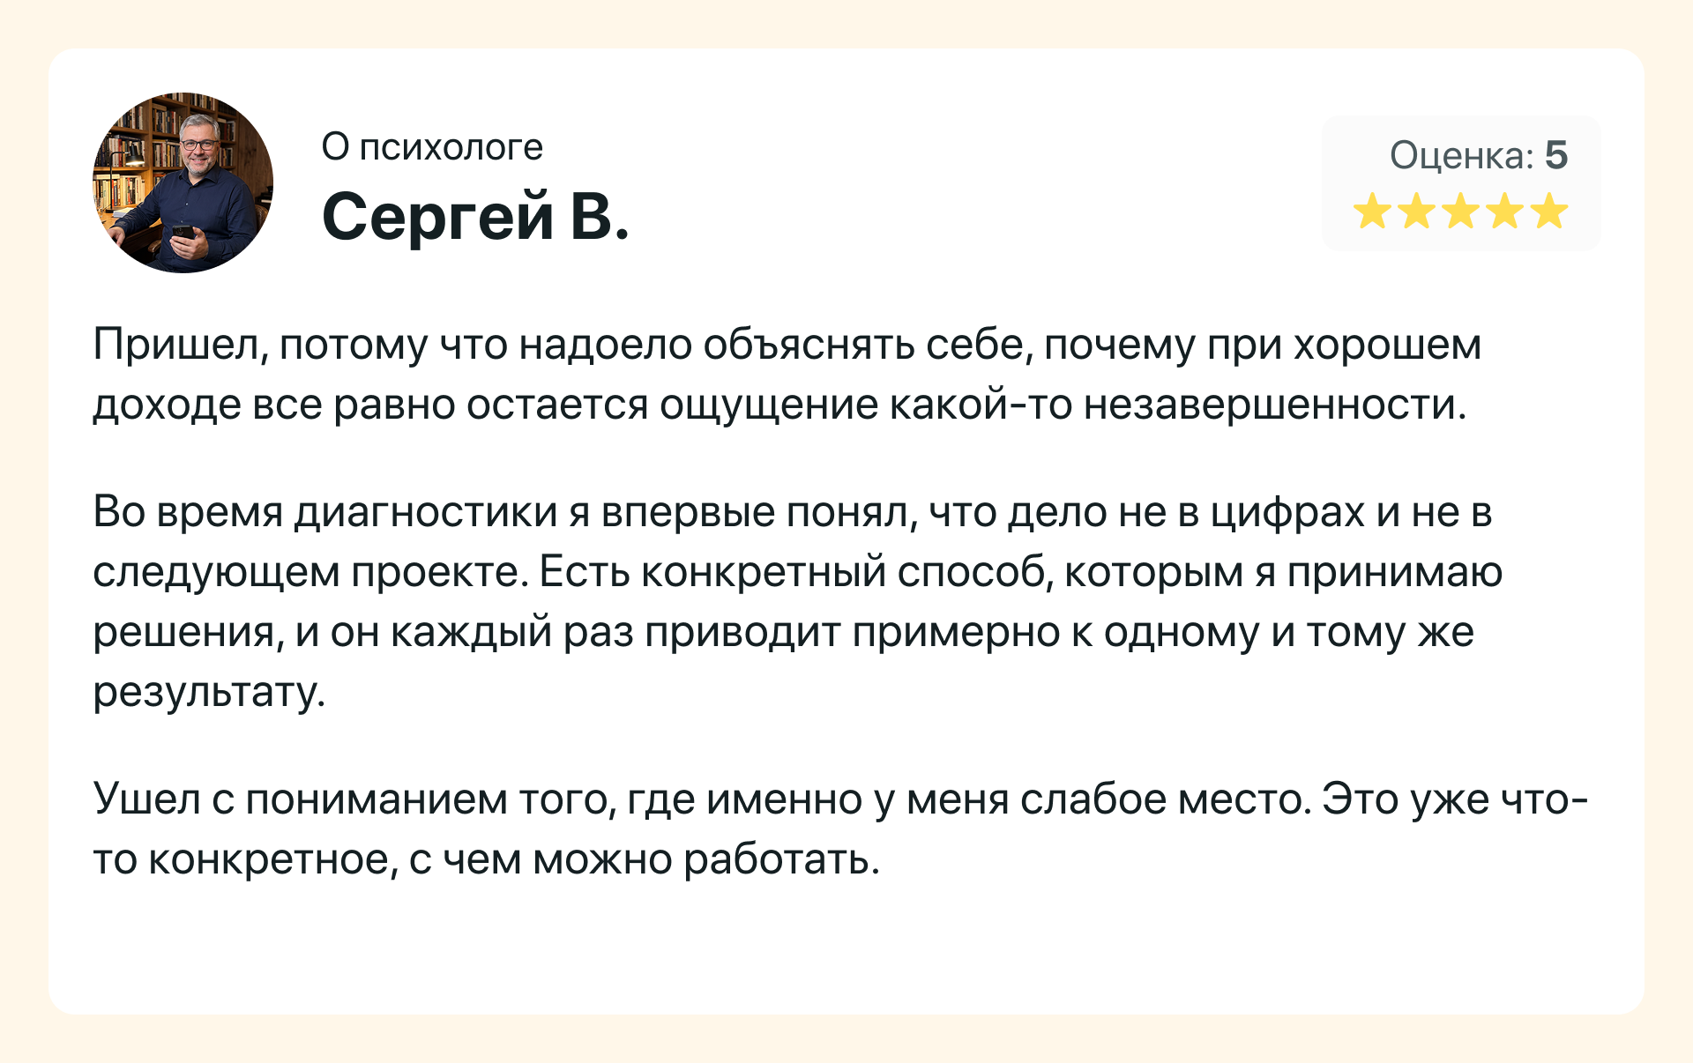Click the О психологе label
Image resolution: width=1693 pixels, height=1063 pixels.
pyautogui.click(x=432, y=147)
